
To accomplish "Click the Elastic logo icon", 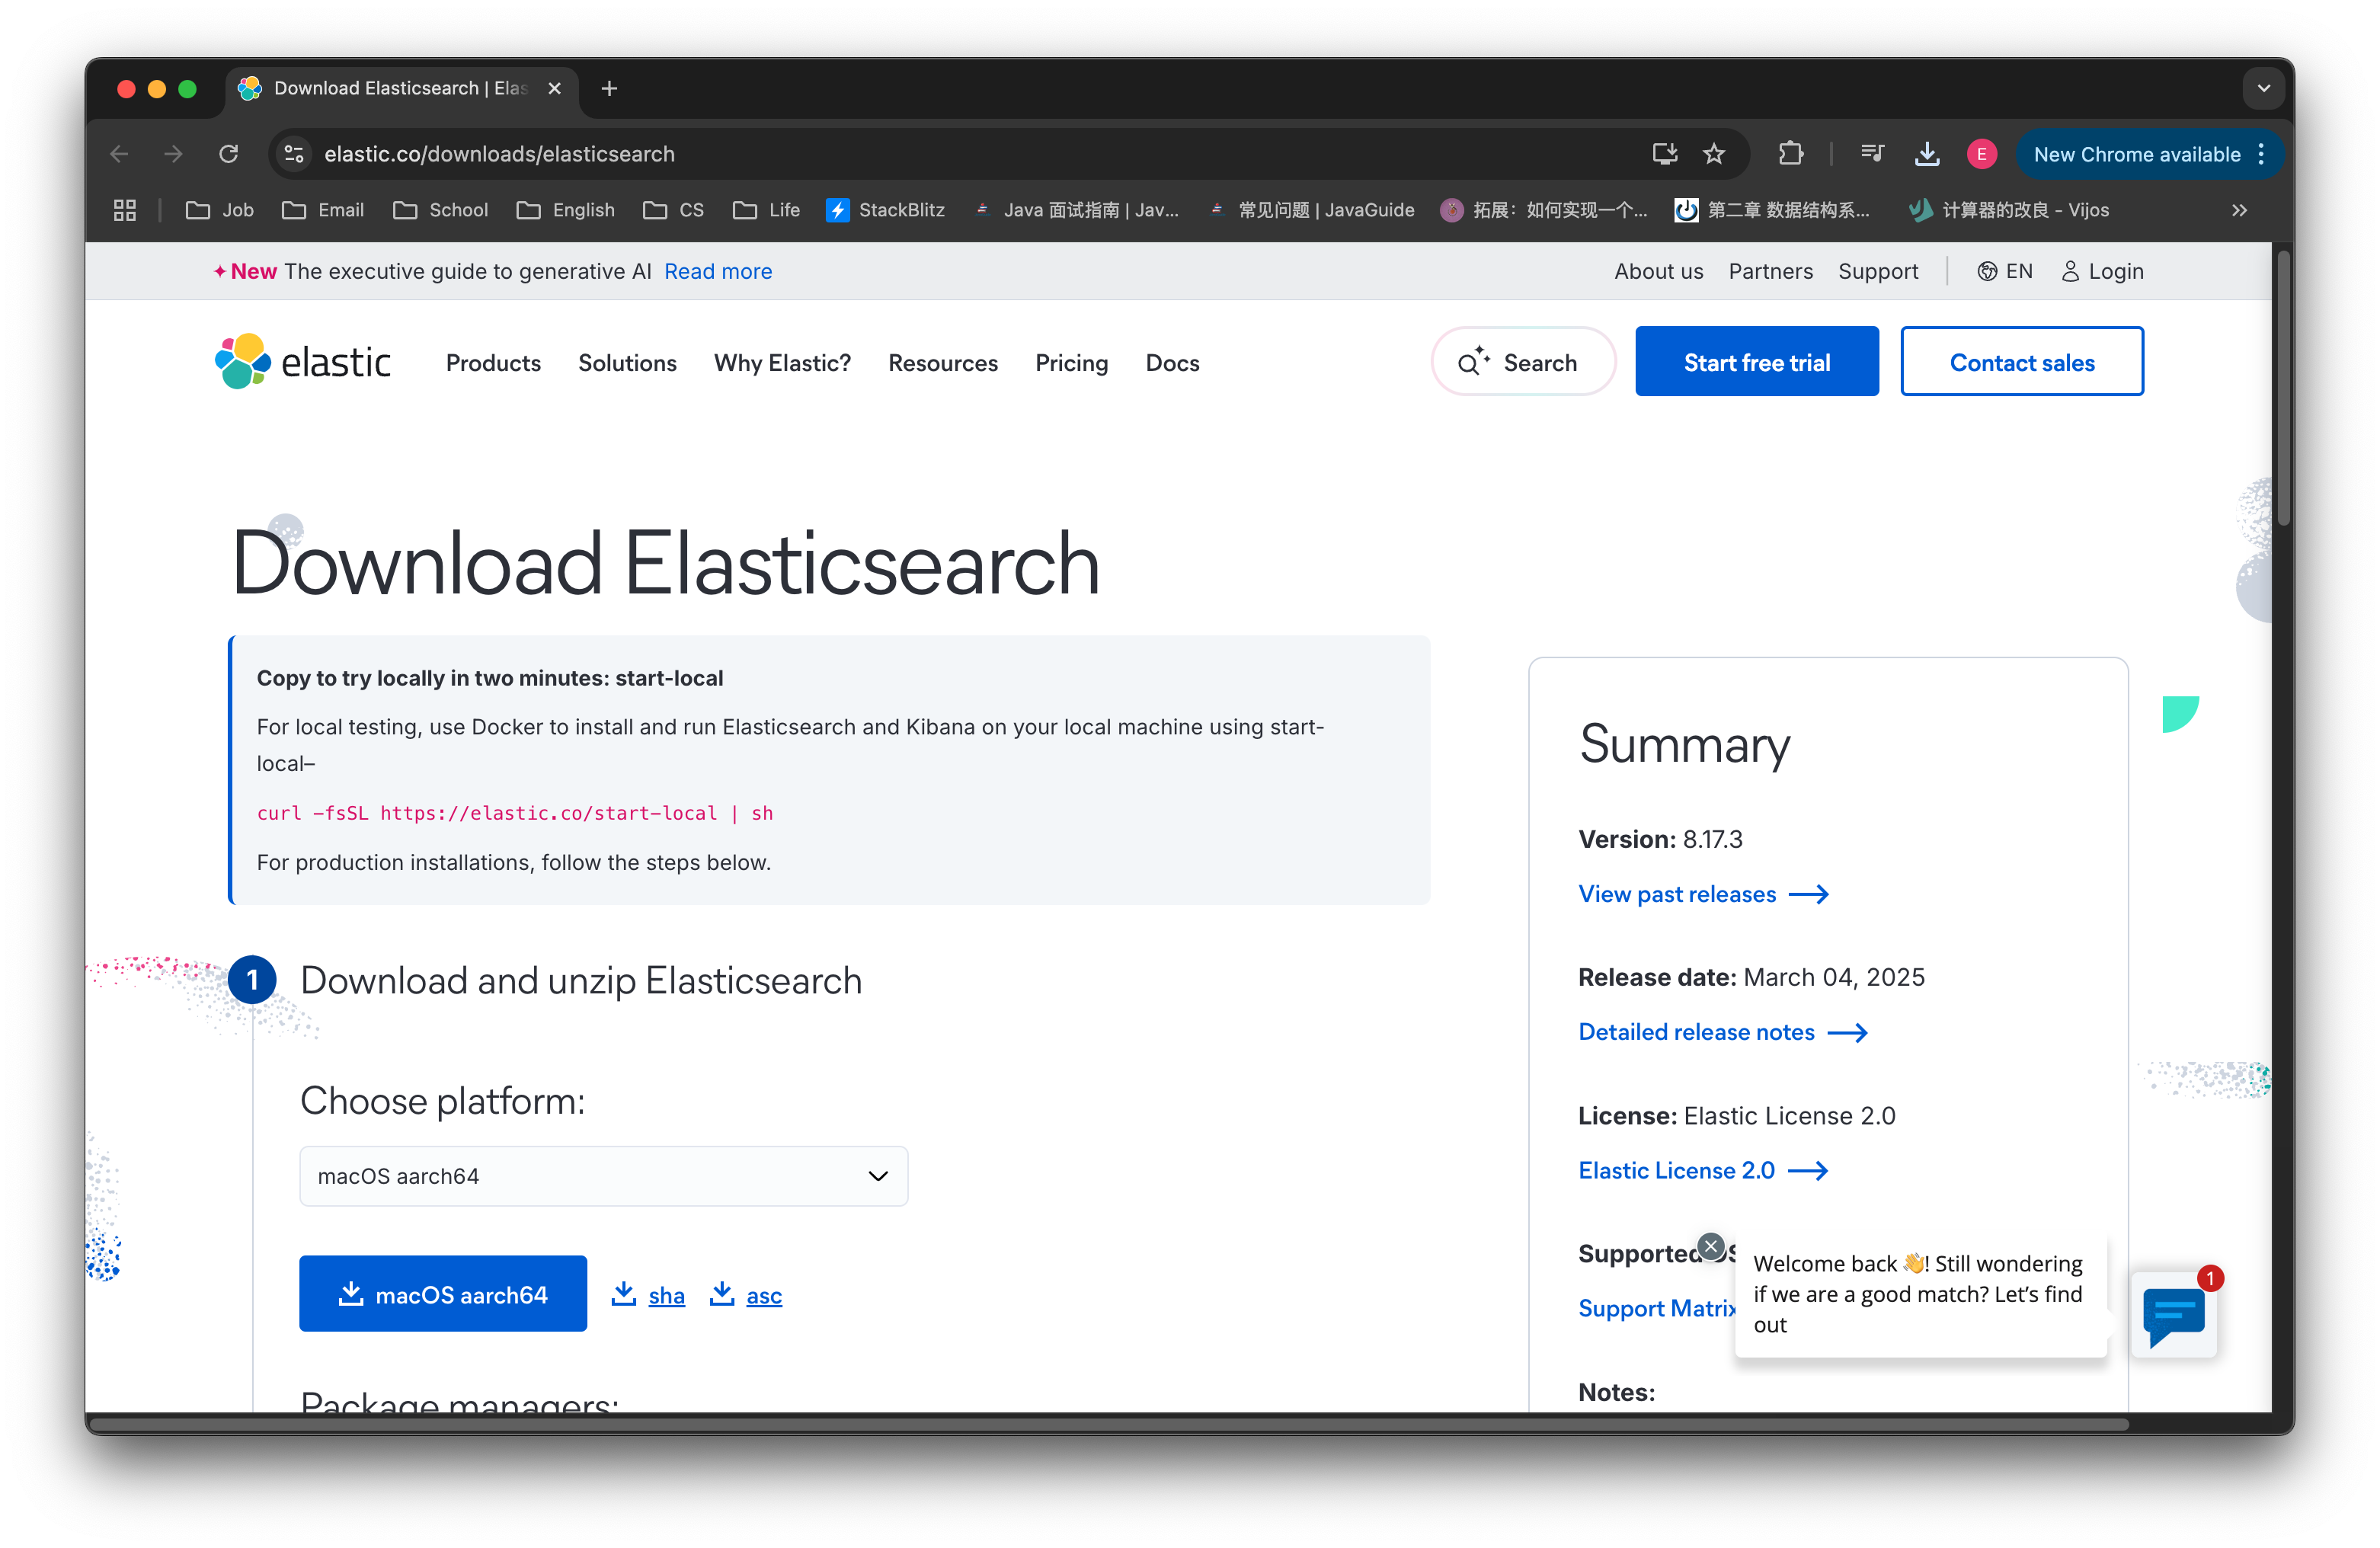I will tap(243, 362).
